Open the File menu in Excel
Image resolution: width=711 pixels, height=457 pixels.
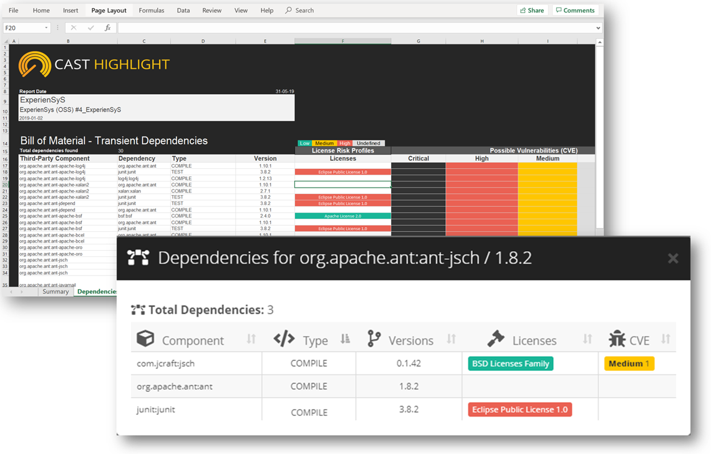pyautogui.click(x=14, y=11)
